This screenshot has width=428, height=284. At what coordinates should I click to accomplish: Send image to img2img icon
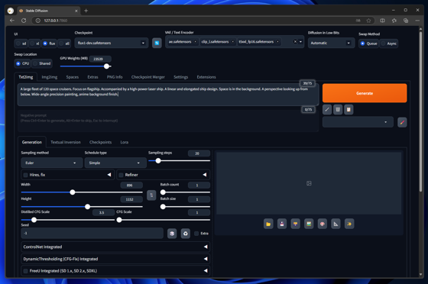[x=309, y=224]
